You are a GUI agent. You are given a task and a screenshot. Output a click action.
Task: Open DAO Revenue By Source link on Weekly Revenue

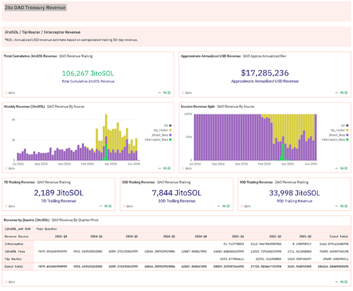click(66, 107)
